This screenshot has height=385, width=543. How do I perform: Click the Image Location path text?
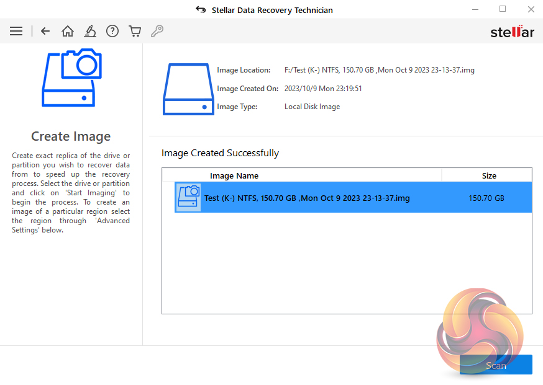(379, 70)
